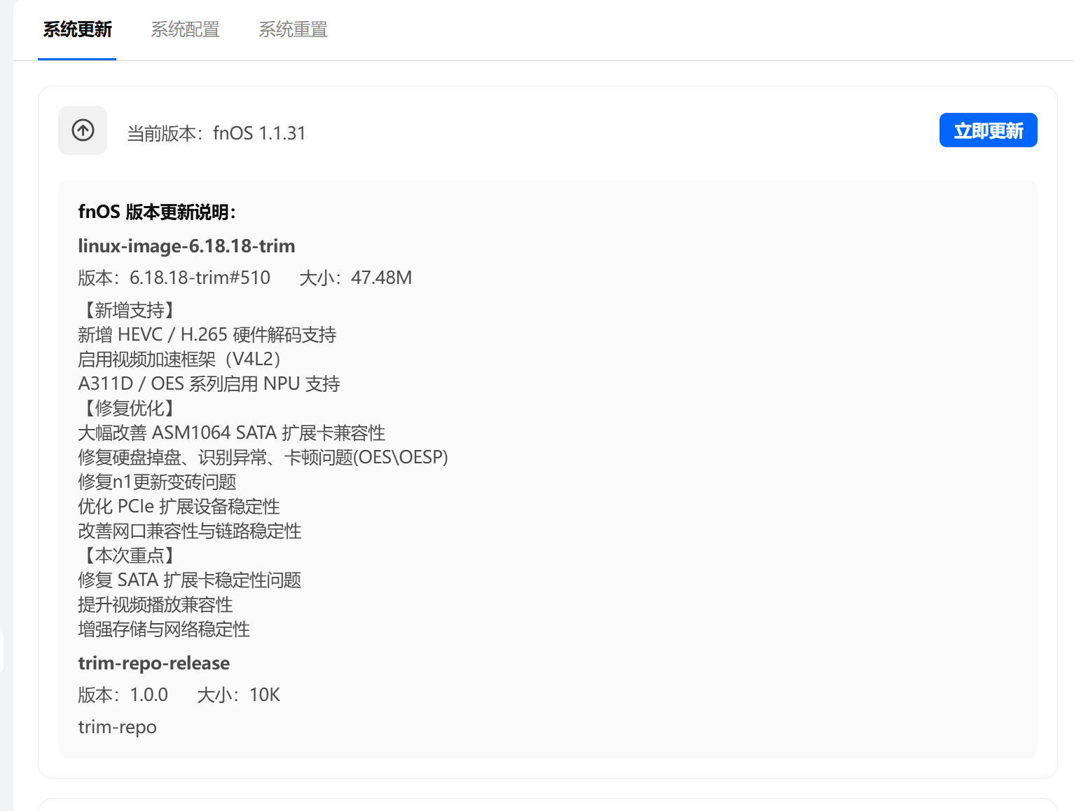Click the 【新增支持】 section label
Screen dimensions: 1074x811
(x=130, y=310)
